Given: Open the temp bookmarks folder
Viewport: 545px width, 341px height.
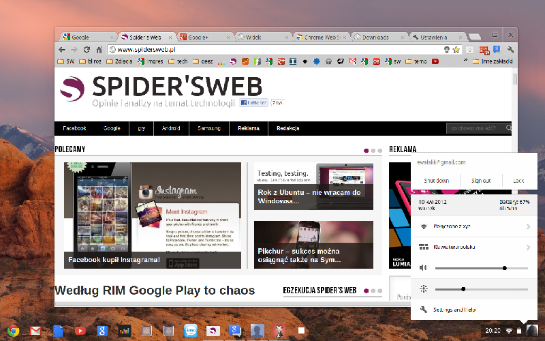Looking at the screenshot, I should coord(416,61).
